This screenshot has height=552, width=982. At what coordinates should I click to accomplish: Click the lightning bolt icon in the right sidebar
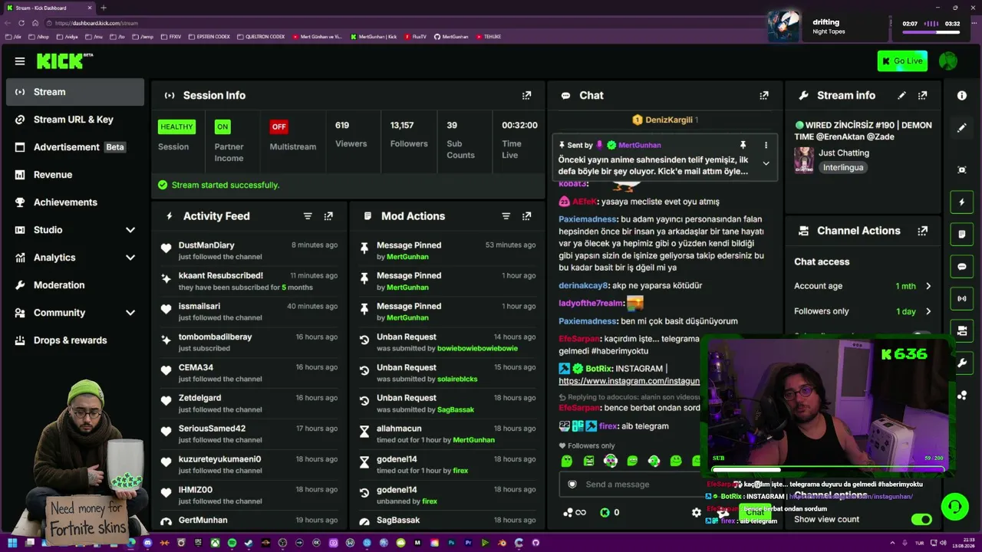pyautogui.click(x=962, y=202)
